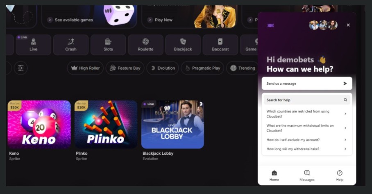Filter by High Roller games
The width and height of the screenshot is (372, 194).
[x=85, y=68]
